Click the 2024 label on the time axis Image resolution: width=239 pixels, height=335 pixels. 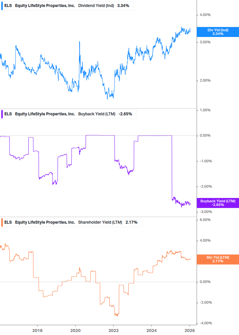tap(151, 331)
